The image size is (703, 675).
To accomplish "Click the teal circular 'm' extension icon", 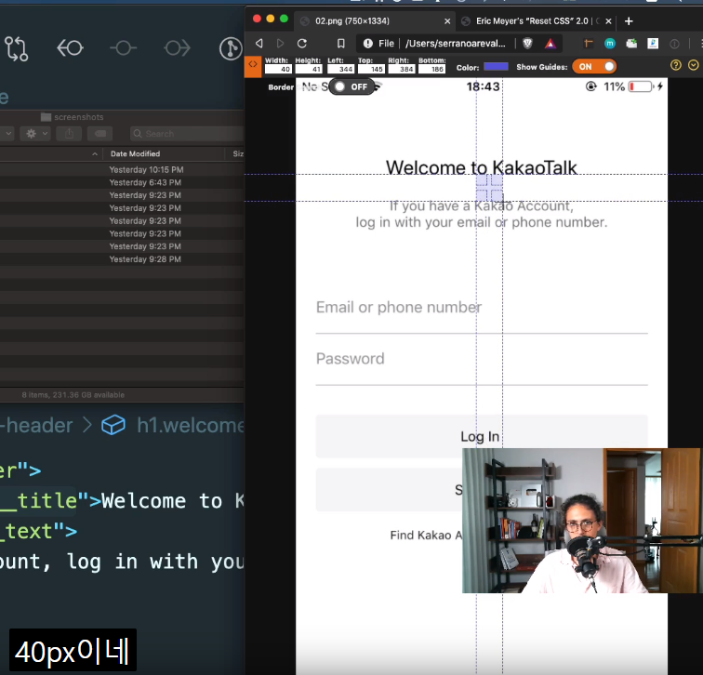I will tap(610, 43).
